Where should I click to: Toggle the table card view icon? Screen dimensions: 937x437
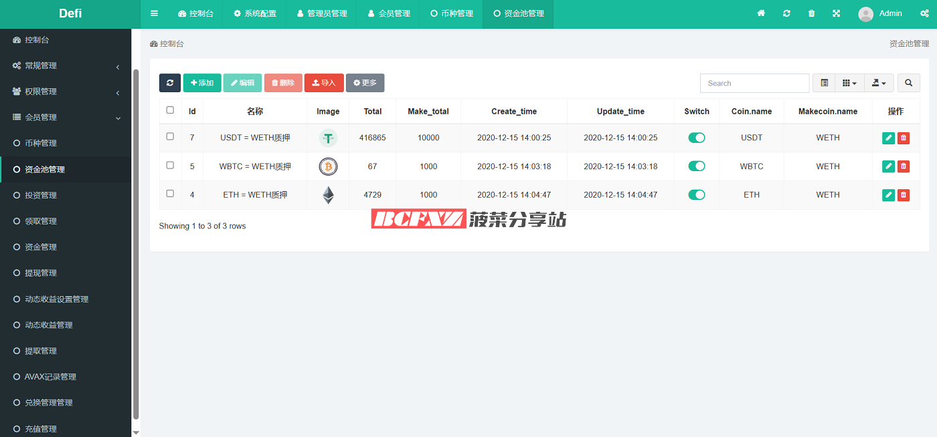(x=825, y=83)
